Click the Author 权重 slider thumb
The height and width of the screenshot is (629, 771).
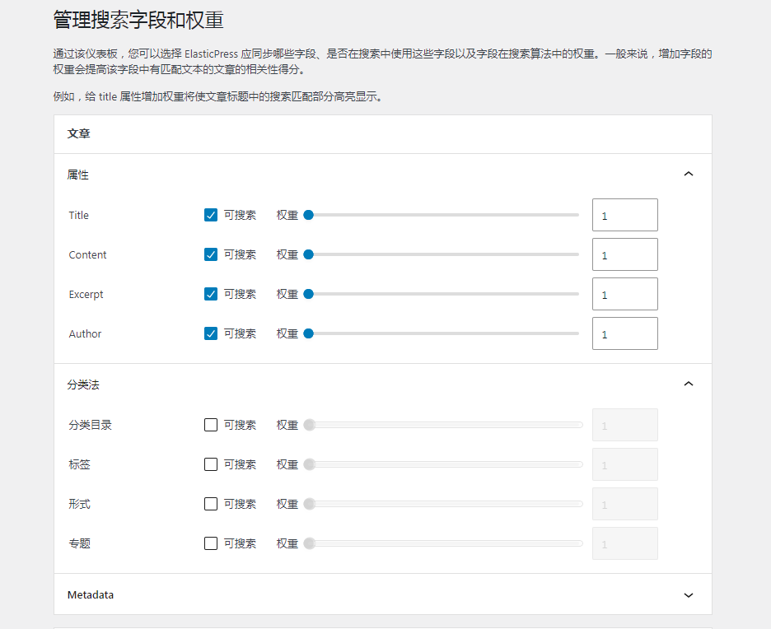pos(309,333)
